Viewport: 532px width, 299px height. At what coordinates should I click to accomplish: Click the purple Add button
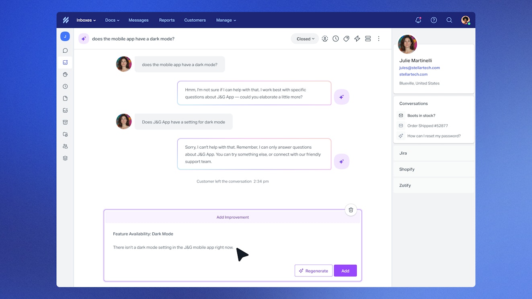tap(345, 271)
